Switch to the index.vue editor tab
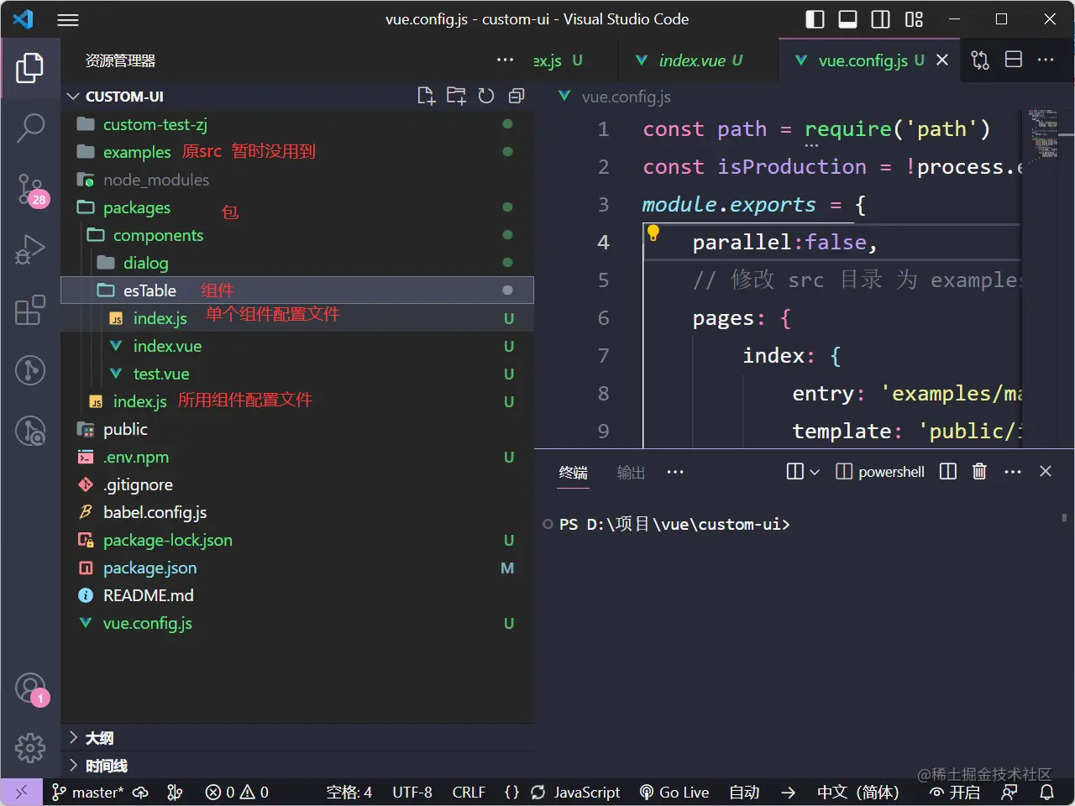1075x806 pixels. (x=691, y=60)
